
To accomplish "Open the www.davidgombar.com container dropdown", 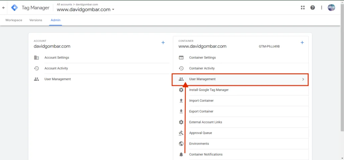I will 86,9.
